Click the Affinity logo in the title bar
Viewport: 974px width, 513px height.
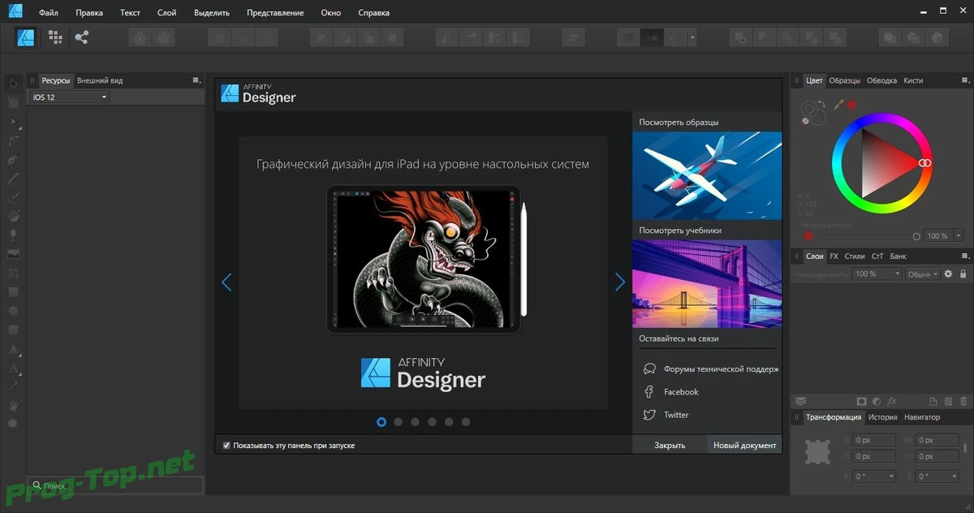[15, 12]
